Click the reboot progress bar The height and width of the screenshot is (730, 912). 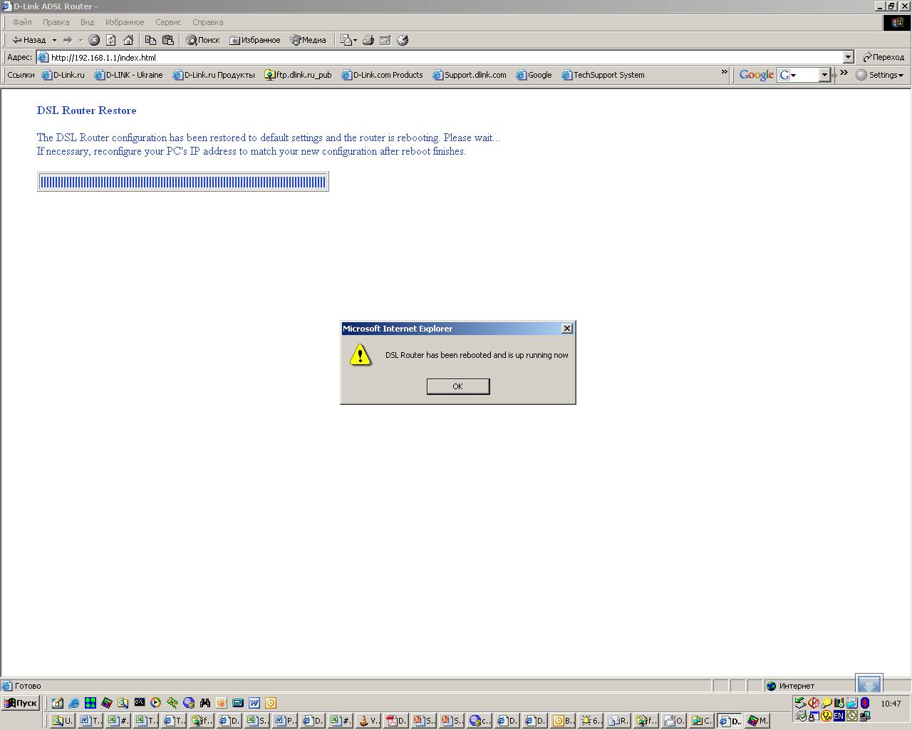(x=183, y=182)
